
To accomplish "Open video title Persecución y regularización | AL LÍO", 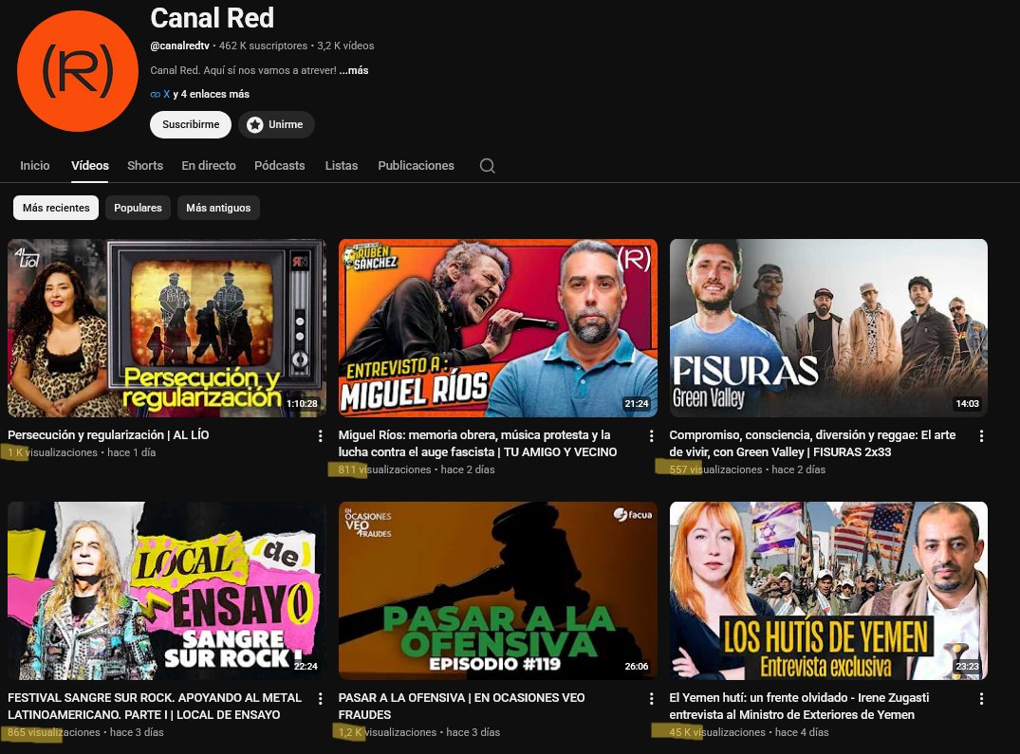I will point(108,434).
